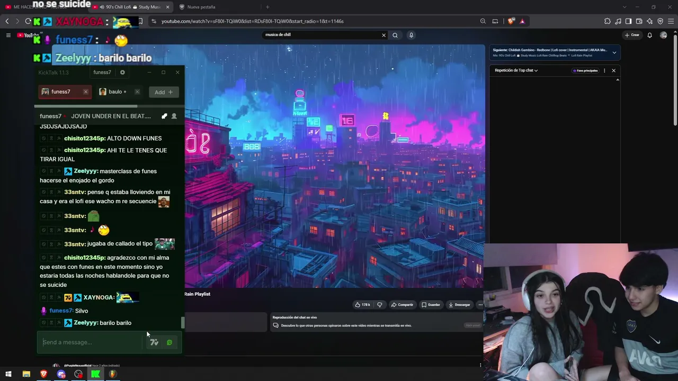Click the Brave Shields lion icon
The height and width of the screenshot is (381, 678).
[511, 21]
